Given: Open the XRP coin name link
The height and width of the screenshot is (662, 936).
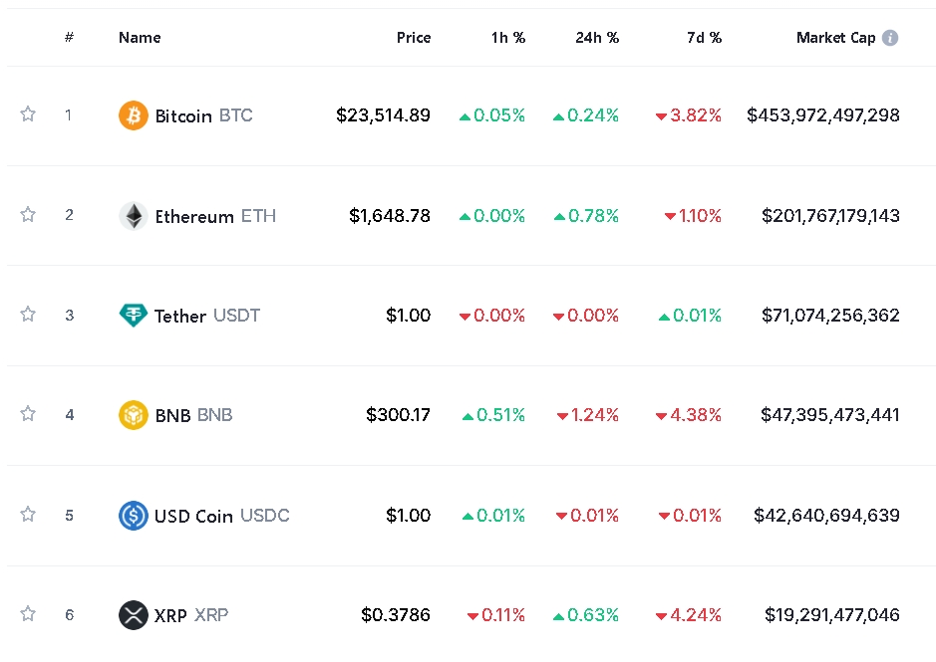Looking at the screenshot, I should click(190, 615).
